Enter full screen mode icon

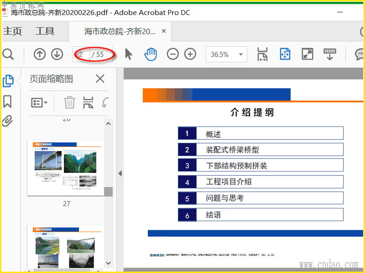pyautogui.click(x=308, y=54)
